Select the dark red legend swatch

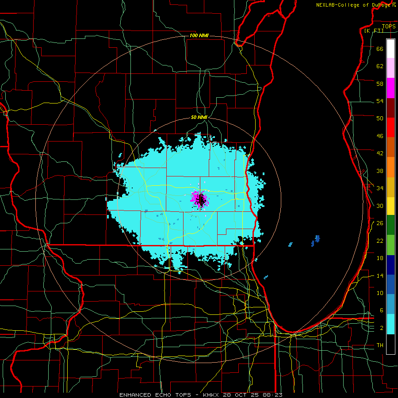(390, 108)
